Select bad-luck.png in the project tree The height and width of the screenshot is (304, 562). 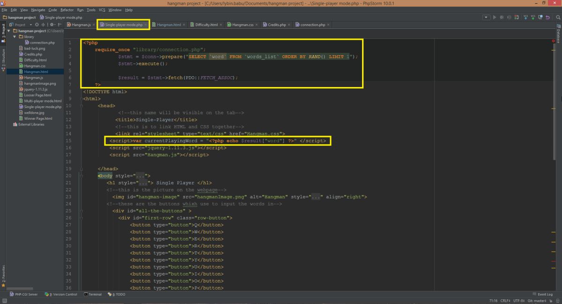[32, 48]
